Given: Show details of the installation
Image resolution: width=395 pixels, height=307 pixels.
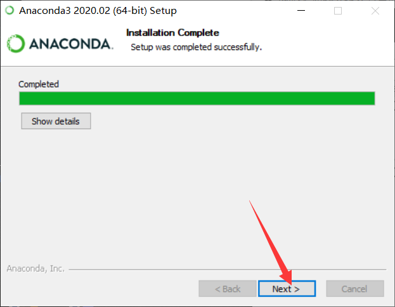Looking at the screenshot, I should point(56,121).
